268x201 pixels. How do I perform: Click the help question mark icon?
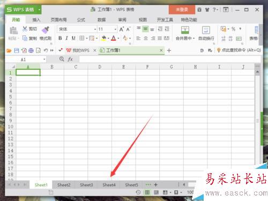click(x=214, y=10)
